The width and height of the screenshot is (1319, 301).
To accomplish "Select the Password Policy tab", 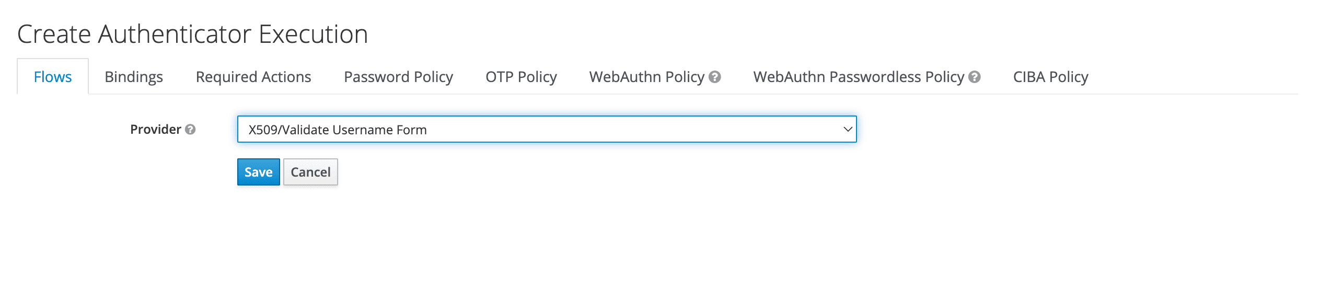I will click(398, 77).
